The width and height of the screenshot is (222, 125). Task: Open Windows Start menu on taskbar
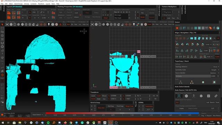3,123
